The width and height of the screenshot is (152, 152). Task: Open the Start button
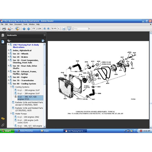point(7,131)
